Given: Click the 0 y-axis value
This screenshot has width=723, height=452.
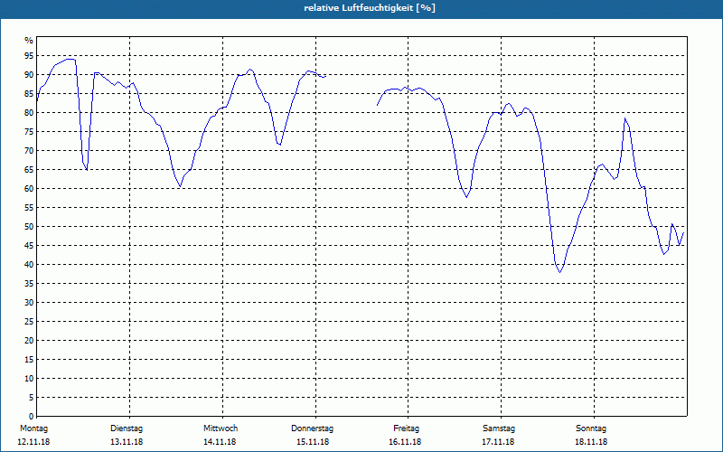Looking at the screenshot, I should coord(32,417).
